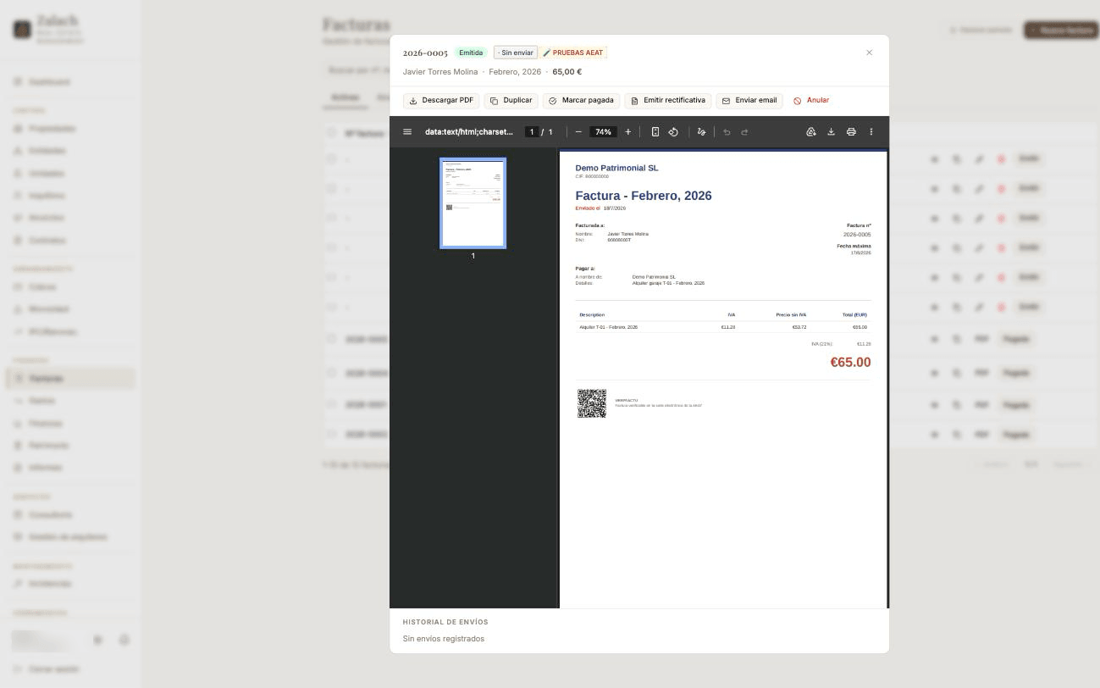The height and width of the screenshot is (688, 1100).
Task: Click Javier Torres Molina in dialog header
Action: click(440, 72)
